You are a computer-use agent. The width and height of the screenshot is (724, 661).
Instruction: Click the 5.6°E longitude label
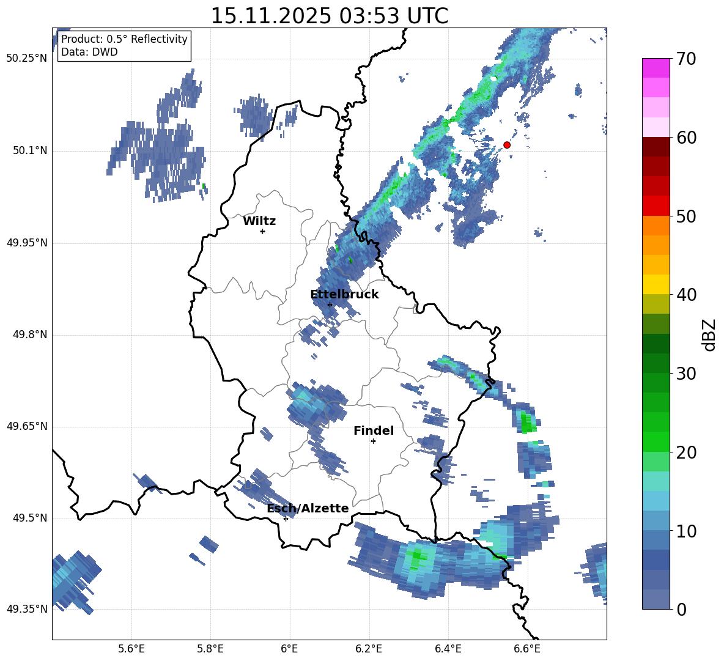point(131,649)
